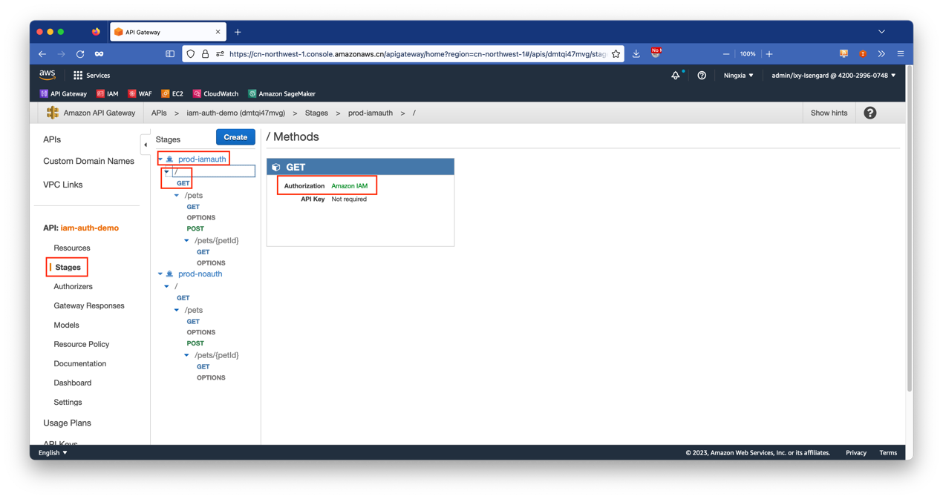
Task: Click the browser address bar URL
Action: coord(417,54)
